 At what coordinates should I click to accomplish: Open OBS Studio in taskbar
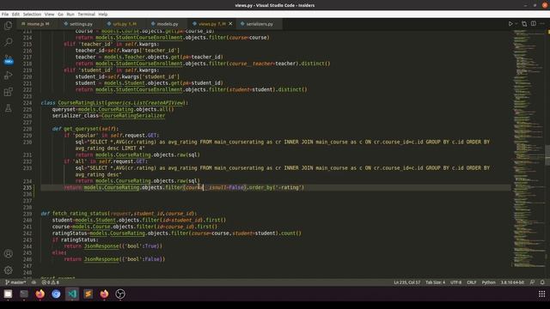pyautogui.click(x=120, y=294)
